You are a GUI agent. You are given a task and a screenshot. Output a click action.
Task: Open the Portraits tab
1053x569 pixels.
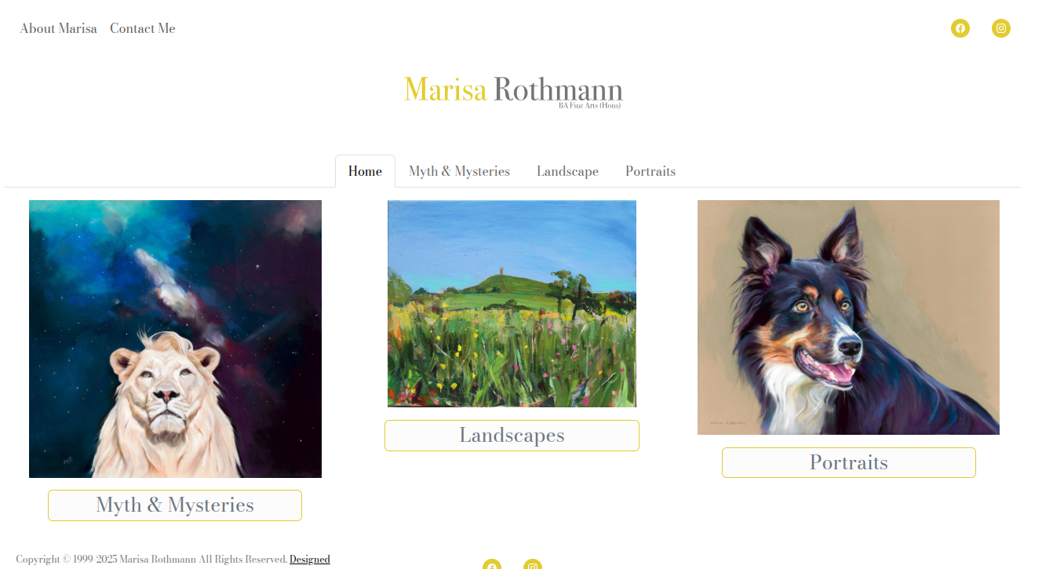click(x=650, y=171)
